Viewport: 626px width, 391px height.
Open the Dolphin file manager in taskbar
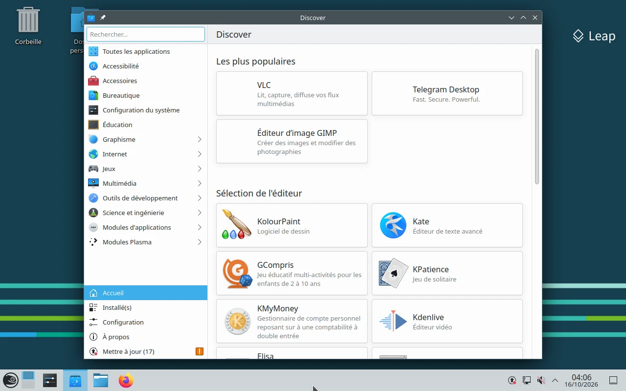[101, 380]
